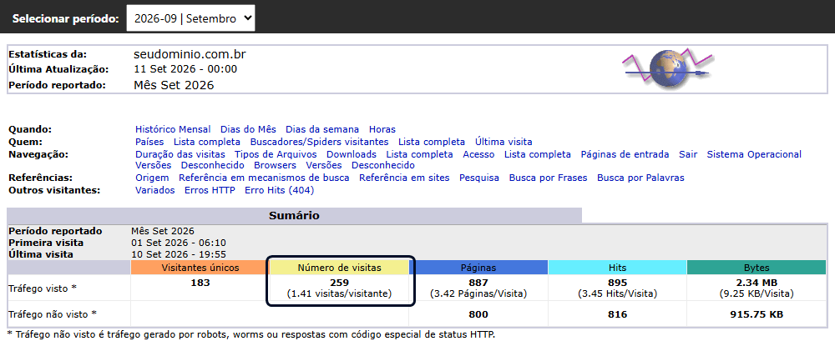Go to the Última visita link
This screenshot has width=835, height=346.
click(504, 142)
